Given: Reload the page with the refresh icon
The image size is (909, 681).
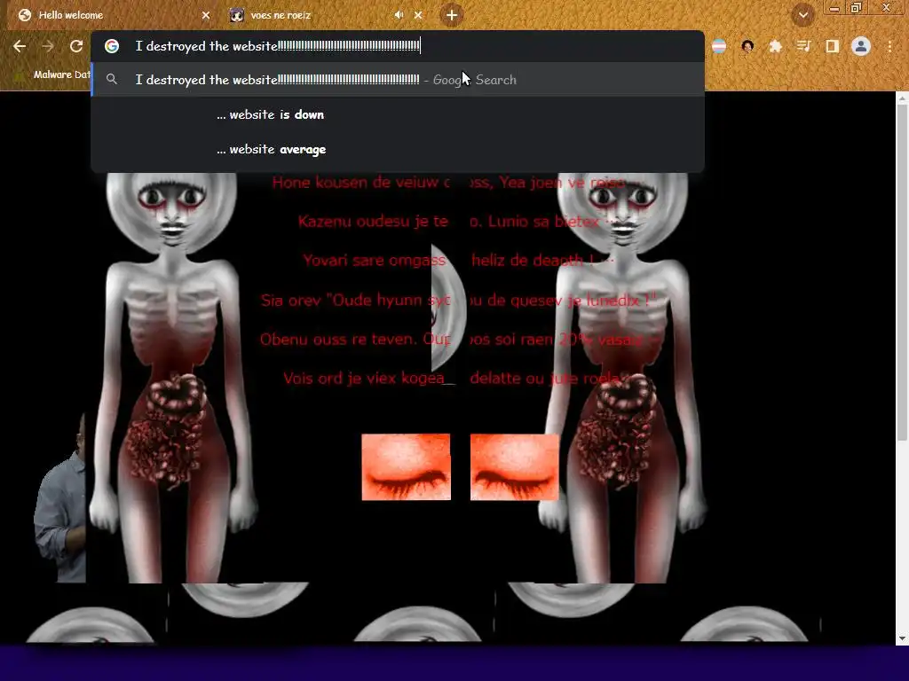Looking at the screenshot, I should point(76,46).
